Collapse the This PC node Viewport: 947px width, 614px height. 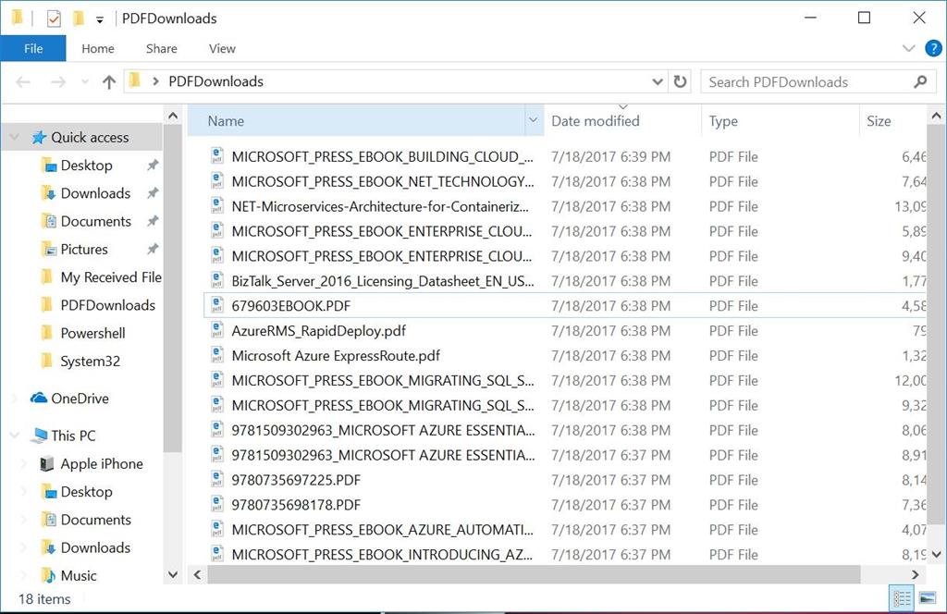coord(15,436)
